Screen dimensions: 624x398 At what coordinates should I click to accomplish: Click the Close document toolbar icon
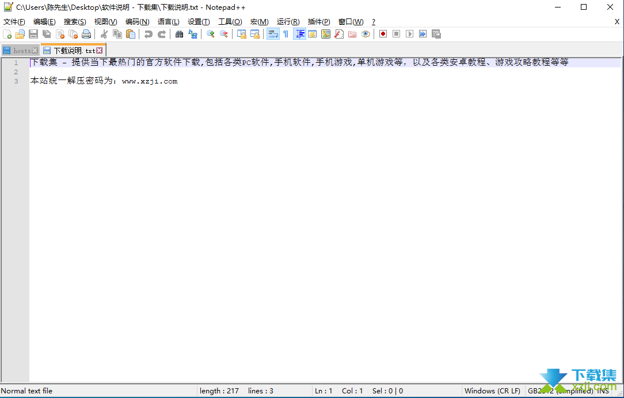(x=60, y=34)
